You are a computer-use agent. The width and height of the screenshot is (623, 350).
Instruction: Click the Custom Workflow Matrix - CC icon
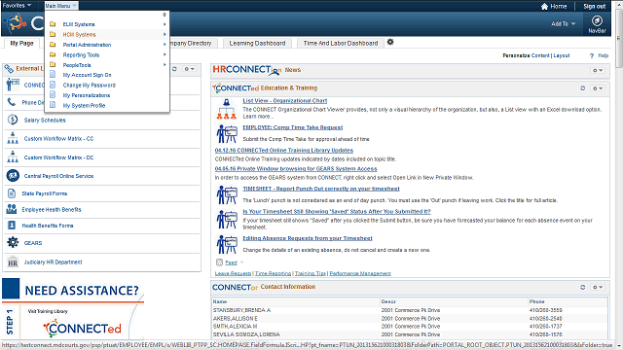tap(13, 138)
